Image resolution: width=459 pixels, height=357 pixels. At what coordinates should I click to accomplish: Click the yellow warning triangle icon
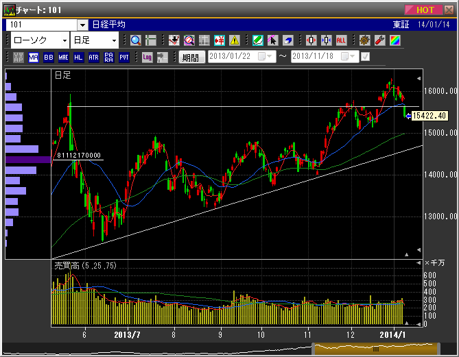[x=235, y=40]
